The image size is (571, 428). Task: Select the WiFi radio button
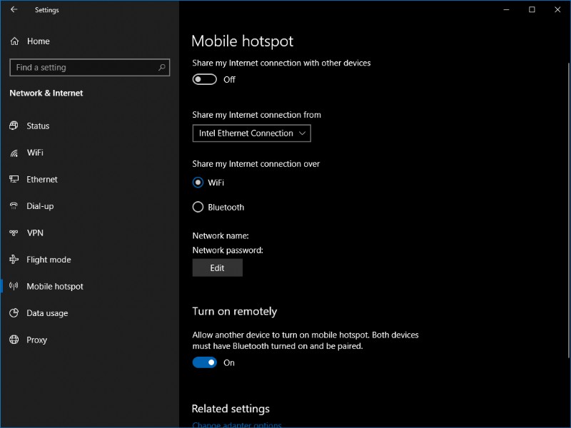196,182
